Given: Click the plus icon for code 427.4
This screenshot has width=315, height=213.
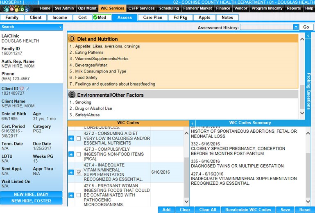Looking at the screenshot, I should pyautogui.click(x=71, y=173).
